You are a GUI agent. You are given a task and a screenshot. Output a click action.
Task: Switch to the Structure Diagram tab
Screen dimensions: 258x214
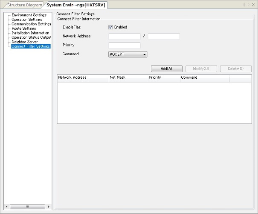(25, 5)
